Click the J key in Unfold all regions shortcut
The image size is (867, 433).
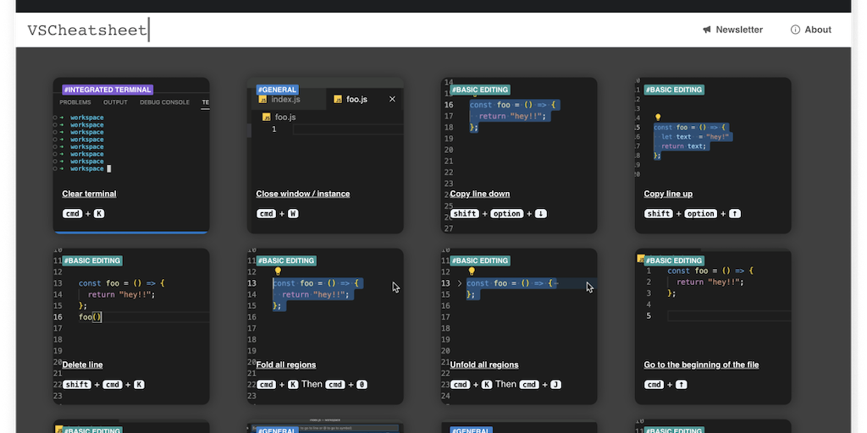555,385
